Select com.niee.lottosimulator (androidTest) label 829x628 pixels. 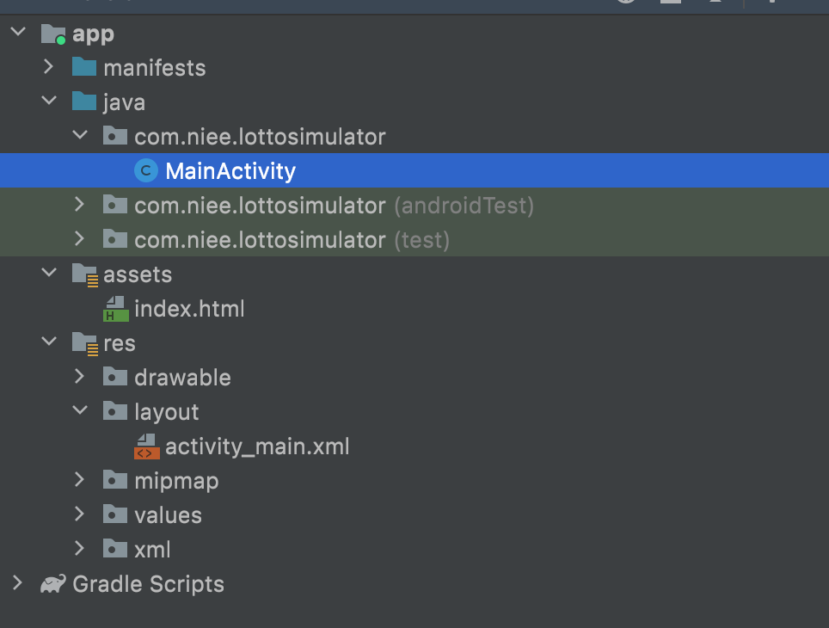pyautogui.click(x=335, y=206)
